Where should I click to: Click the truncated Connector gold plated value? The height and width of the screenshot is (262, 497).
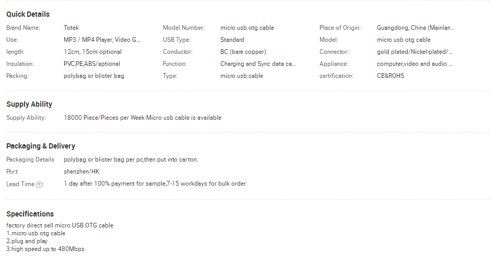pos(415,52)
